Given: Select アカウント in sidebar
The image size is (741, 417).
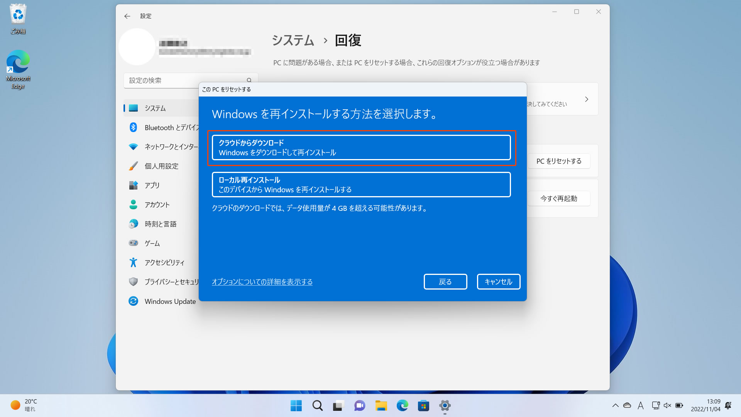Looking at the screenshot, I should pos(161,205).
